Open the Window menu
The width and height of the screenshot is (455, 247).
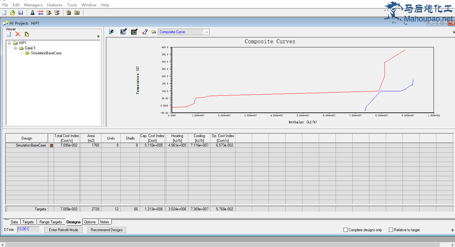coord(89,5)
